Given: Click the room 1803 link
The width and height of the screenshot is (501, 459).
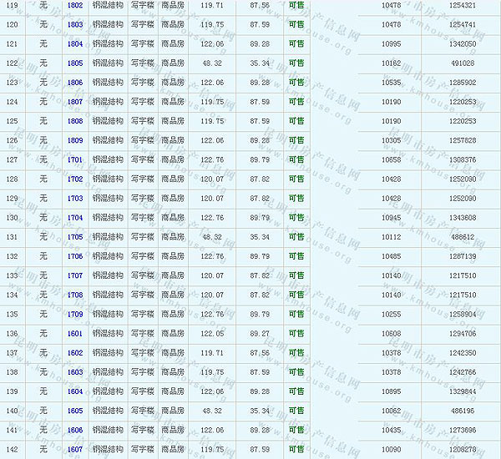Looking at the screenshot, I should 75,24.
